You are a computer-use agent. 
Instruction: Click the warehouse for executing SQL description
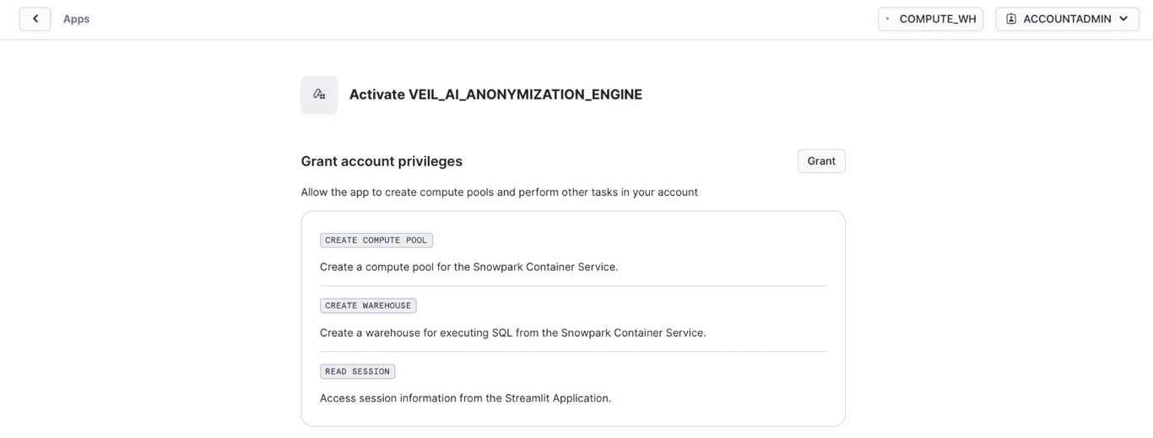pos(512,333)
